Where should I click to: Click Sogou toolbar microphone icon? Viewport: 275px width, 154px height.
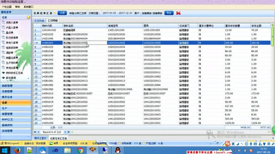[x=251, y=144]
